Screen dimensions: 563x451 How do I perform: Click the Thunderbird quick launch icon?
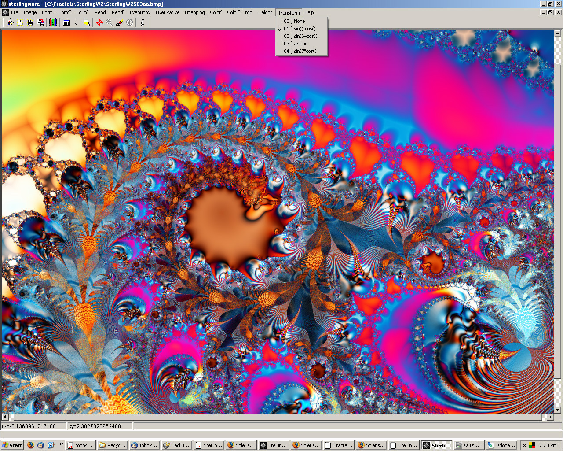pos(41,445)
